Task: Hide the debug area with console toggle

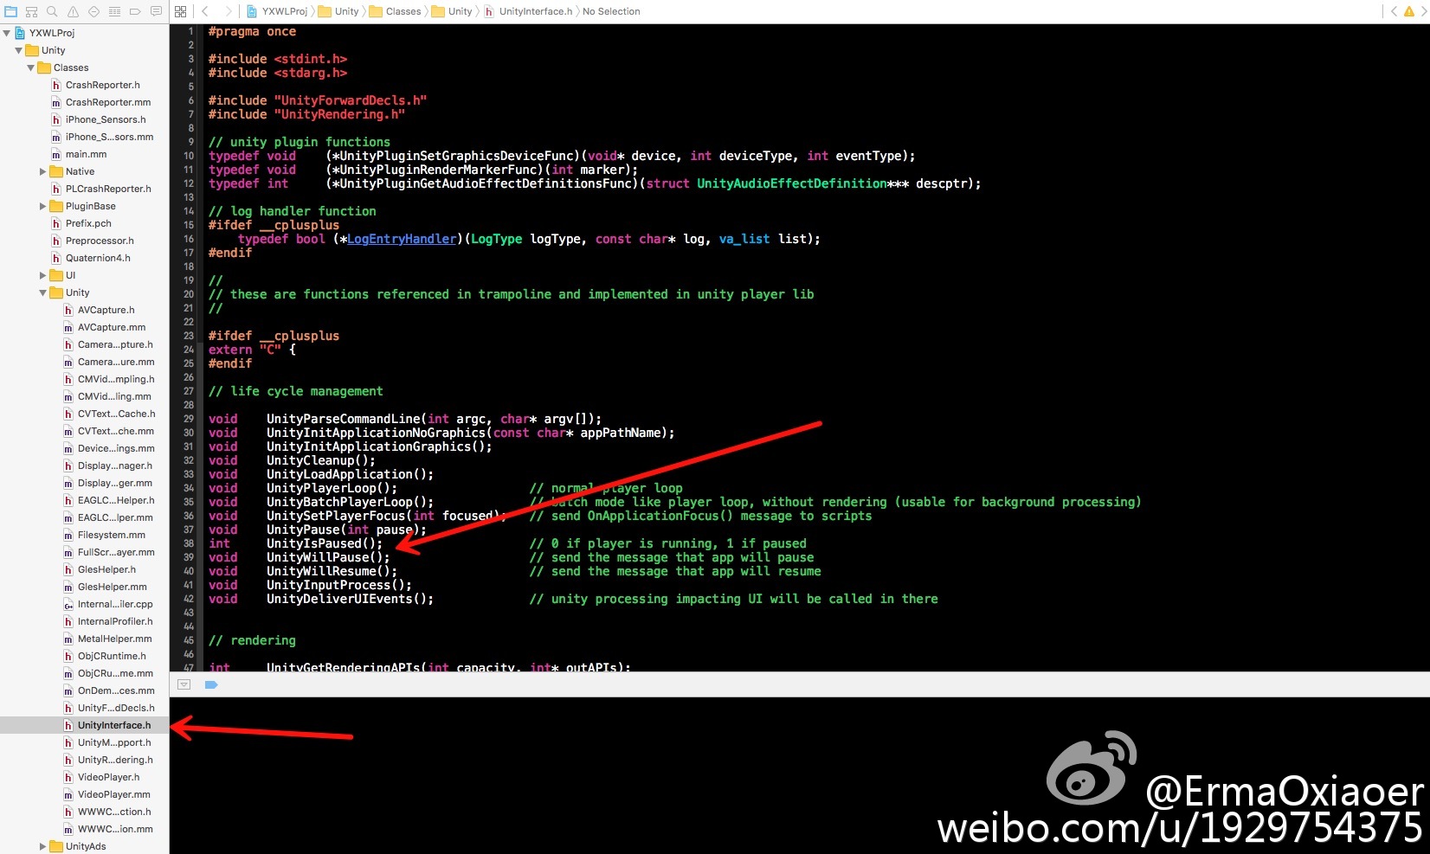Action: [184, 684]
